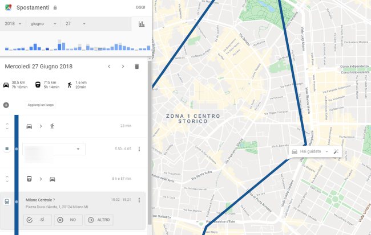Delete the day with trash icon
The width and height of the screenshot is (371, 235).
137,67
